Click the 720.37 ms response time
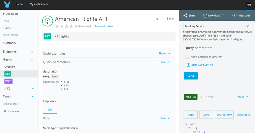The image size is (255, 133). click(x=207, y=97)
